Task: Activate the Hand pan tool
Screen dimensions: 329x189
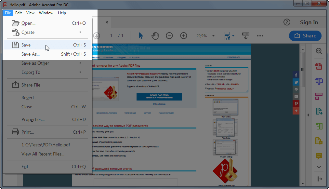Action: click(x=155, y=36)
